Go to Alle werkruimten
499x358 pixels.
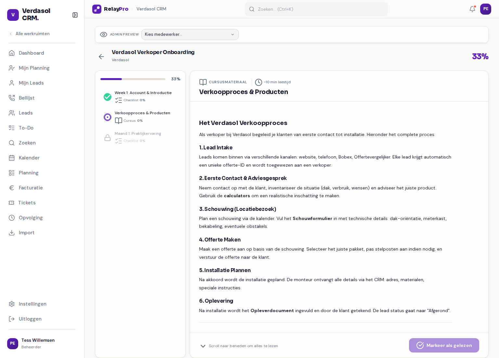click(30, 34)
